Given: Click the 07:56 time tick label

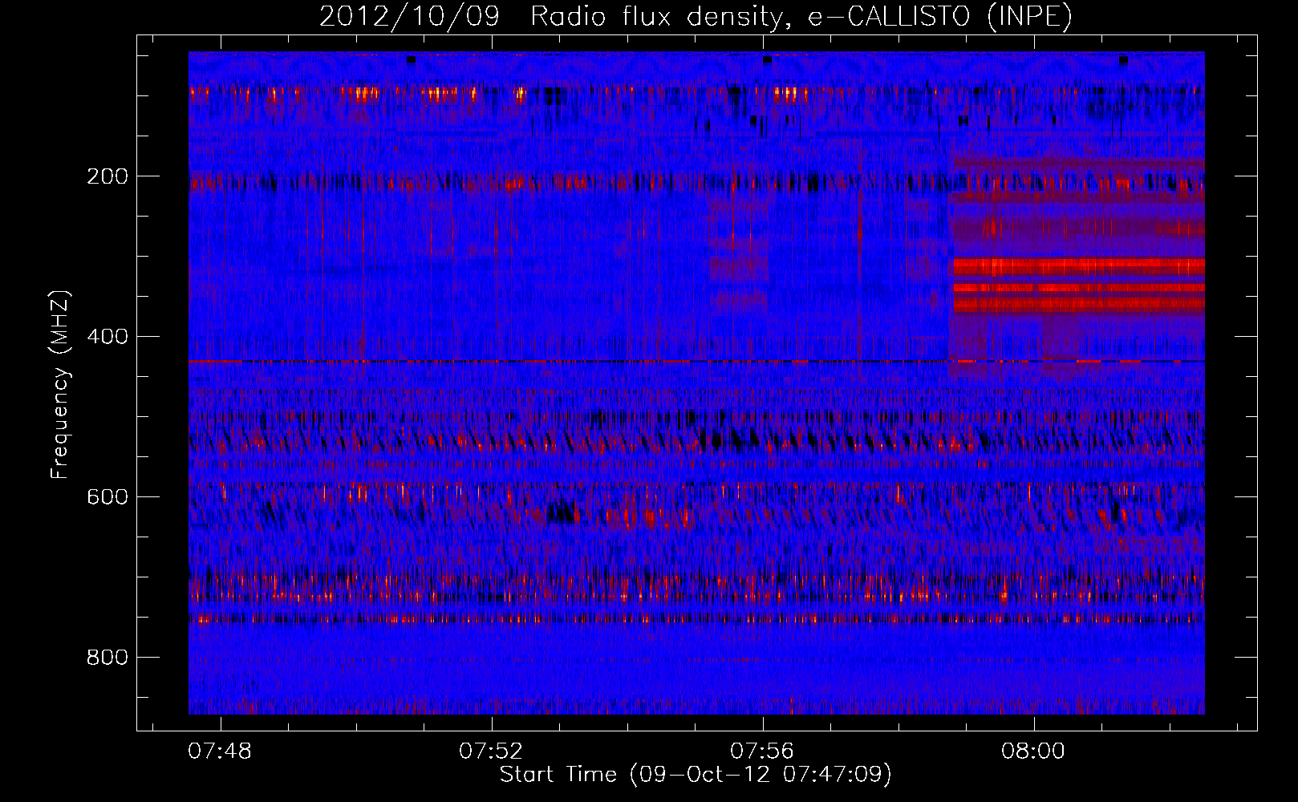Looking at the screenshot, I should click(x=762, y=751).
